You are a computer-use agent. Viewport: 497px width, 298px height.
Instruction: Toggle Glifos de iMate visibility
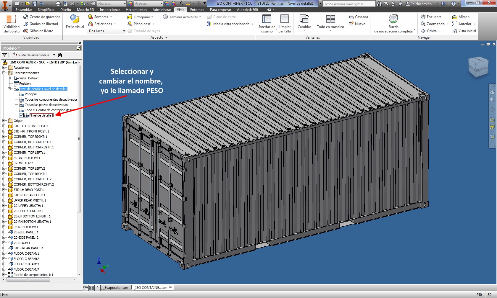click(26, 31)
